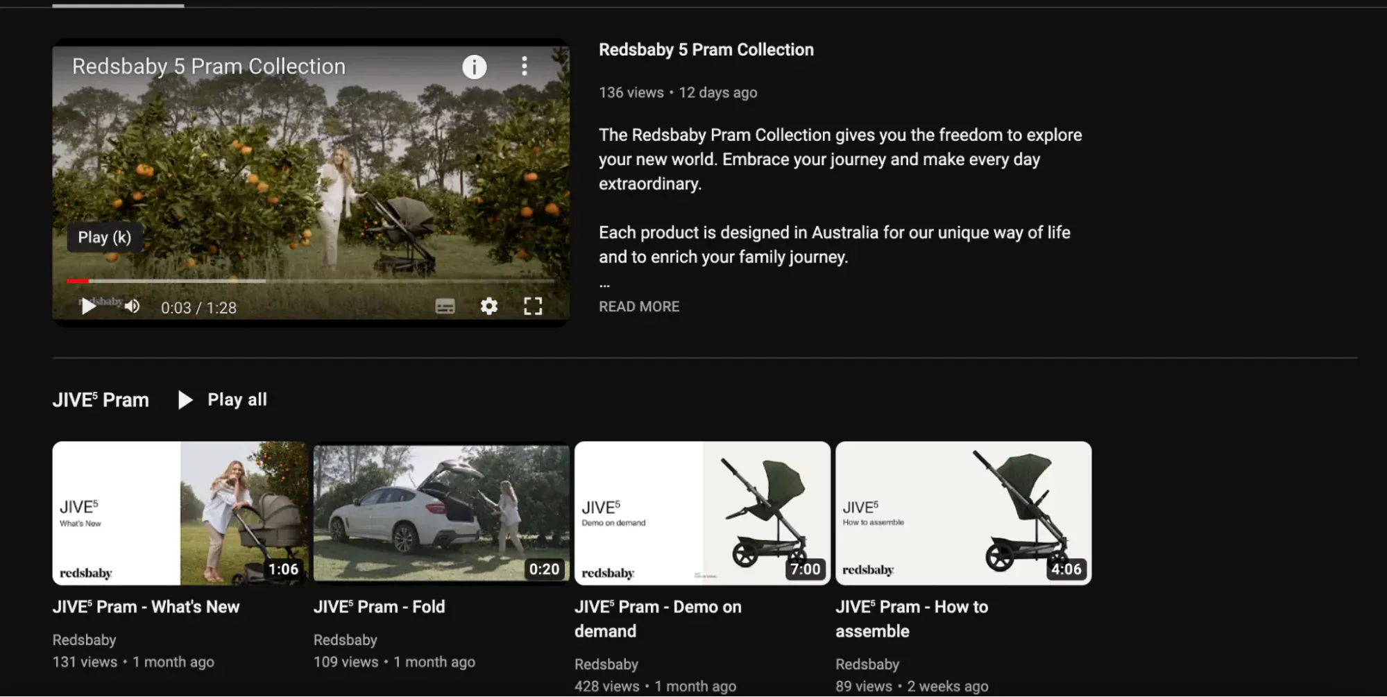
Task: Enter fullscreen mode for the video
Action: pos(533,307)
